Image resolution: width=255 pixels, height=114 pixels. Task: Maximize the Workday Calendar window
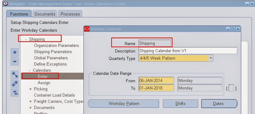click(233, 29)
